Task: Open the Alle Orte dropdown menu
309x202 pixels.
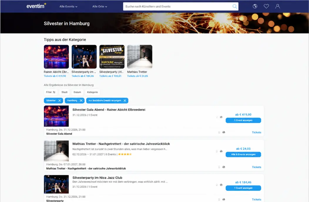Action: tap(100, 6)
